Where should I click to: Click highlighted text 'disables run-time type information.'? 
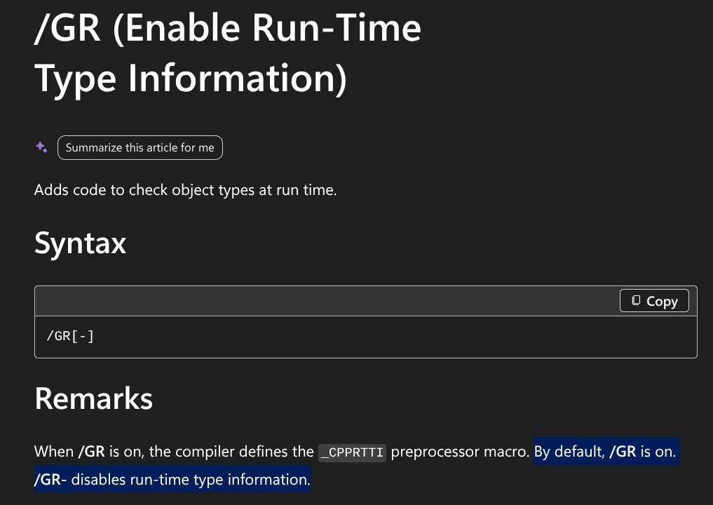[x=191, y=480]
